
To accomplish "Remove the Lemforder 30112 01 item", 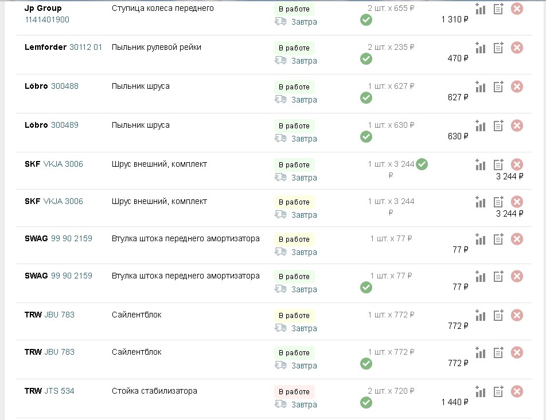I will point(517,48).
